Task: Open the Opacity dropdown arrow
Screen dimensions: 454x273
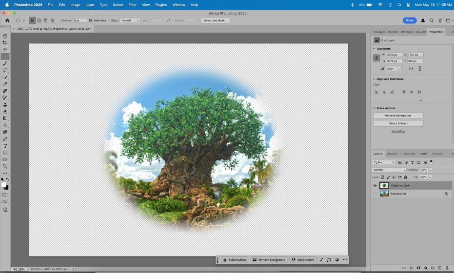Action: coord(430,170)
